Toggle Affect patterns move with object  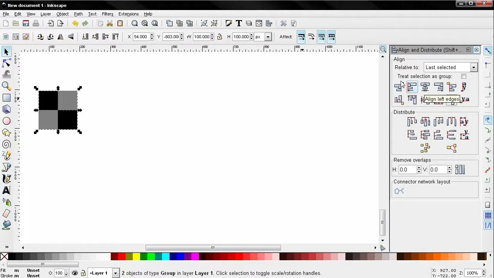tap(332, 37)
